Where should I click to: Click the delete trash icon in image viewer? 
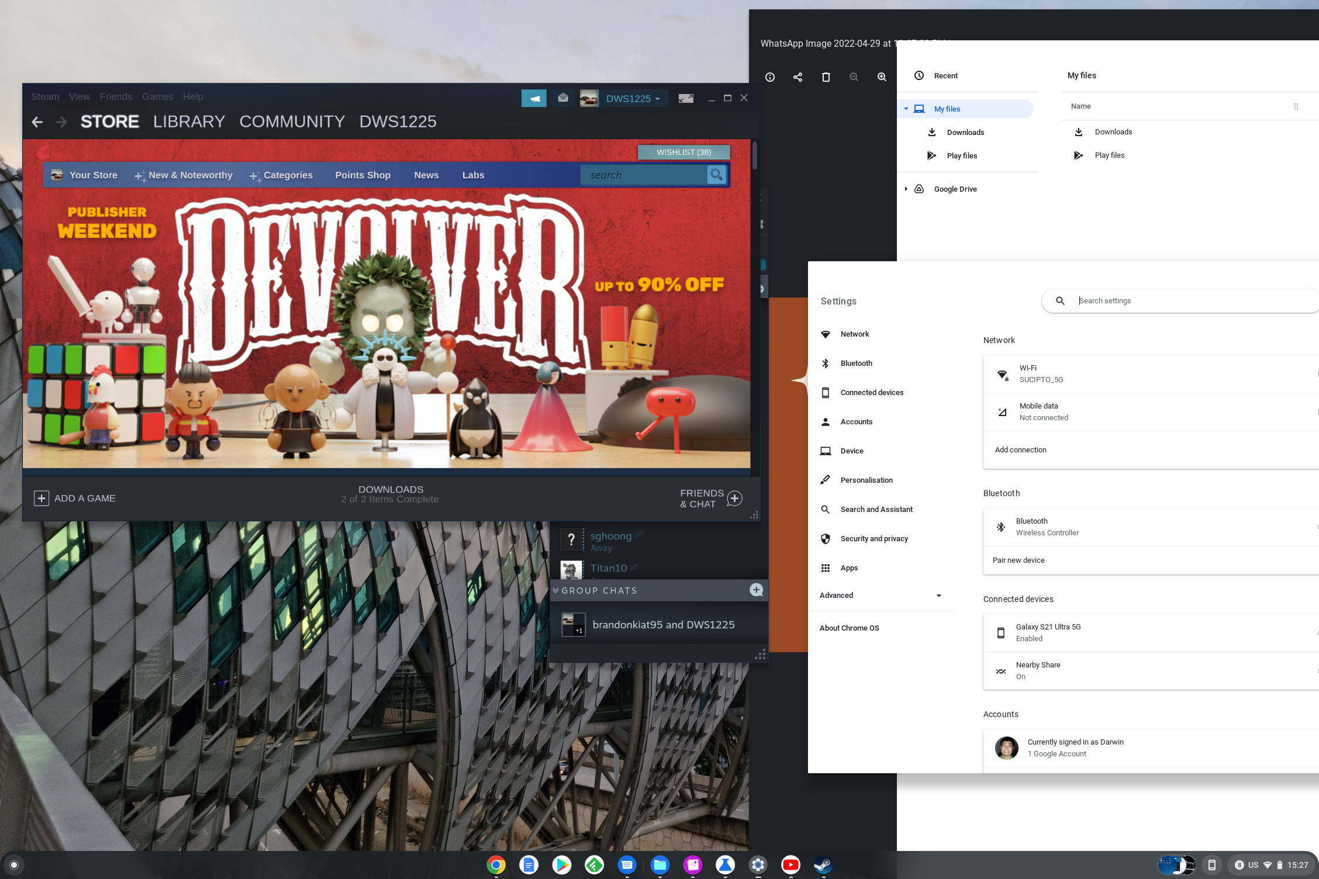826,77
